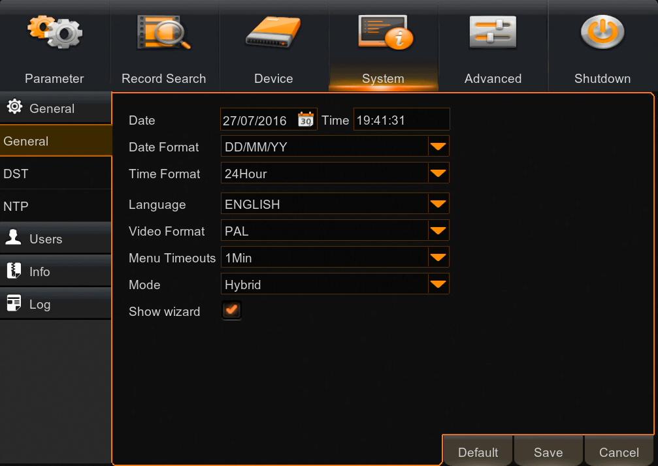The width and height of the screenshot is (658, 466).
Task: Open the DST submenu item
Action: 56,174
